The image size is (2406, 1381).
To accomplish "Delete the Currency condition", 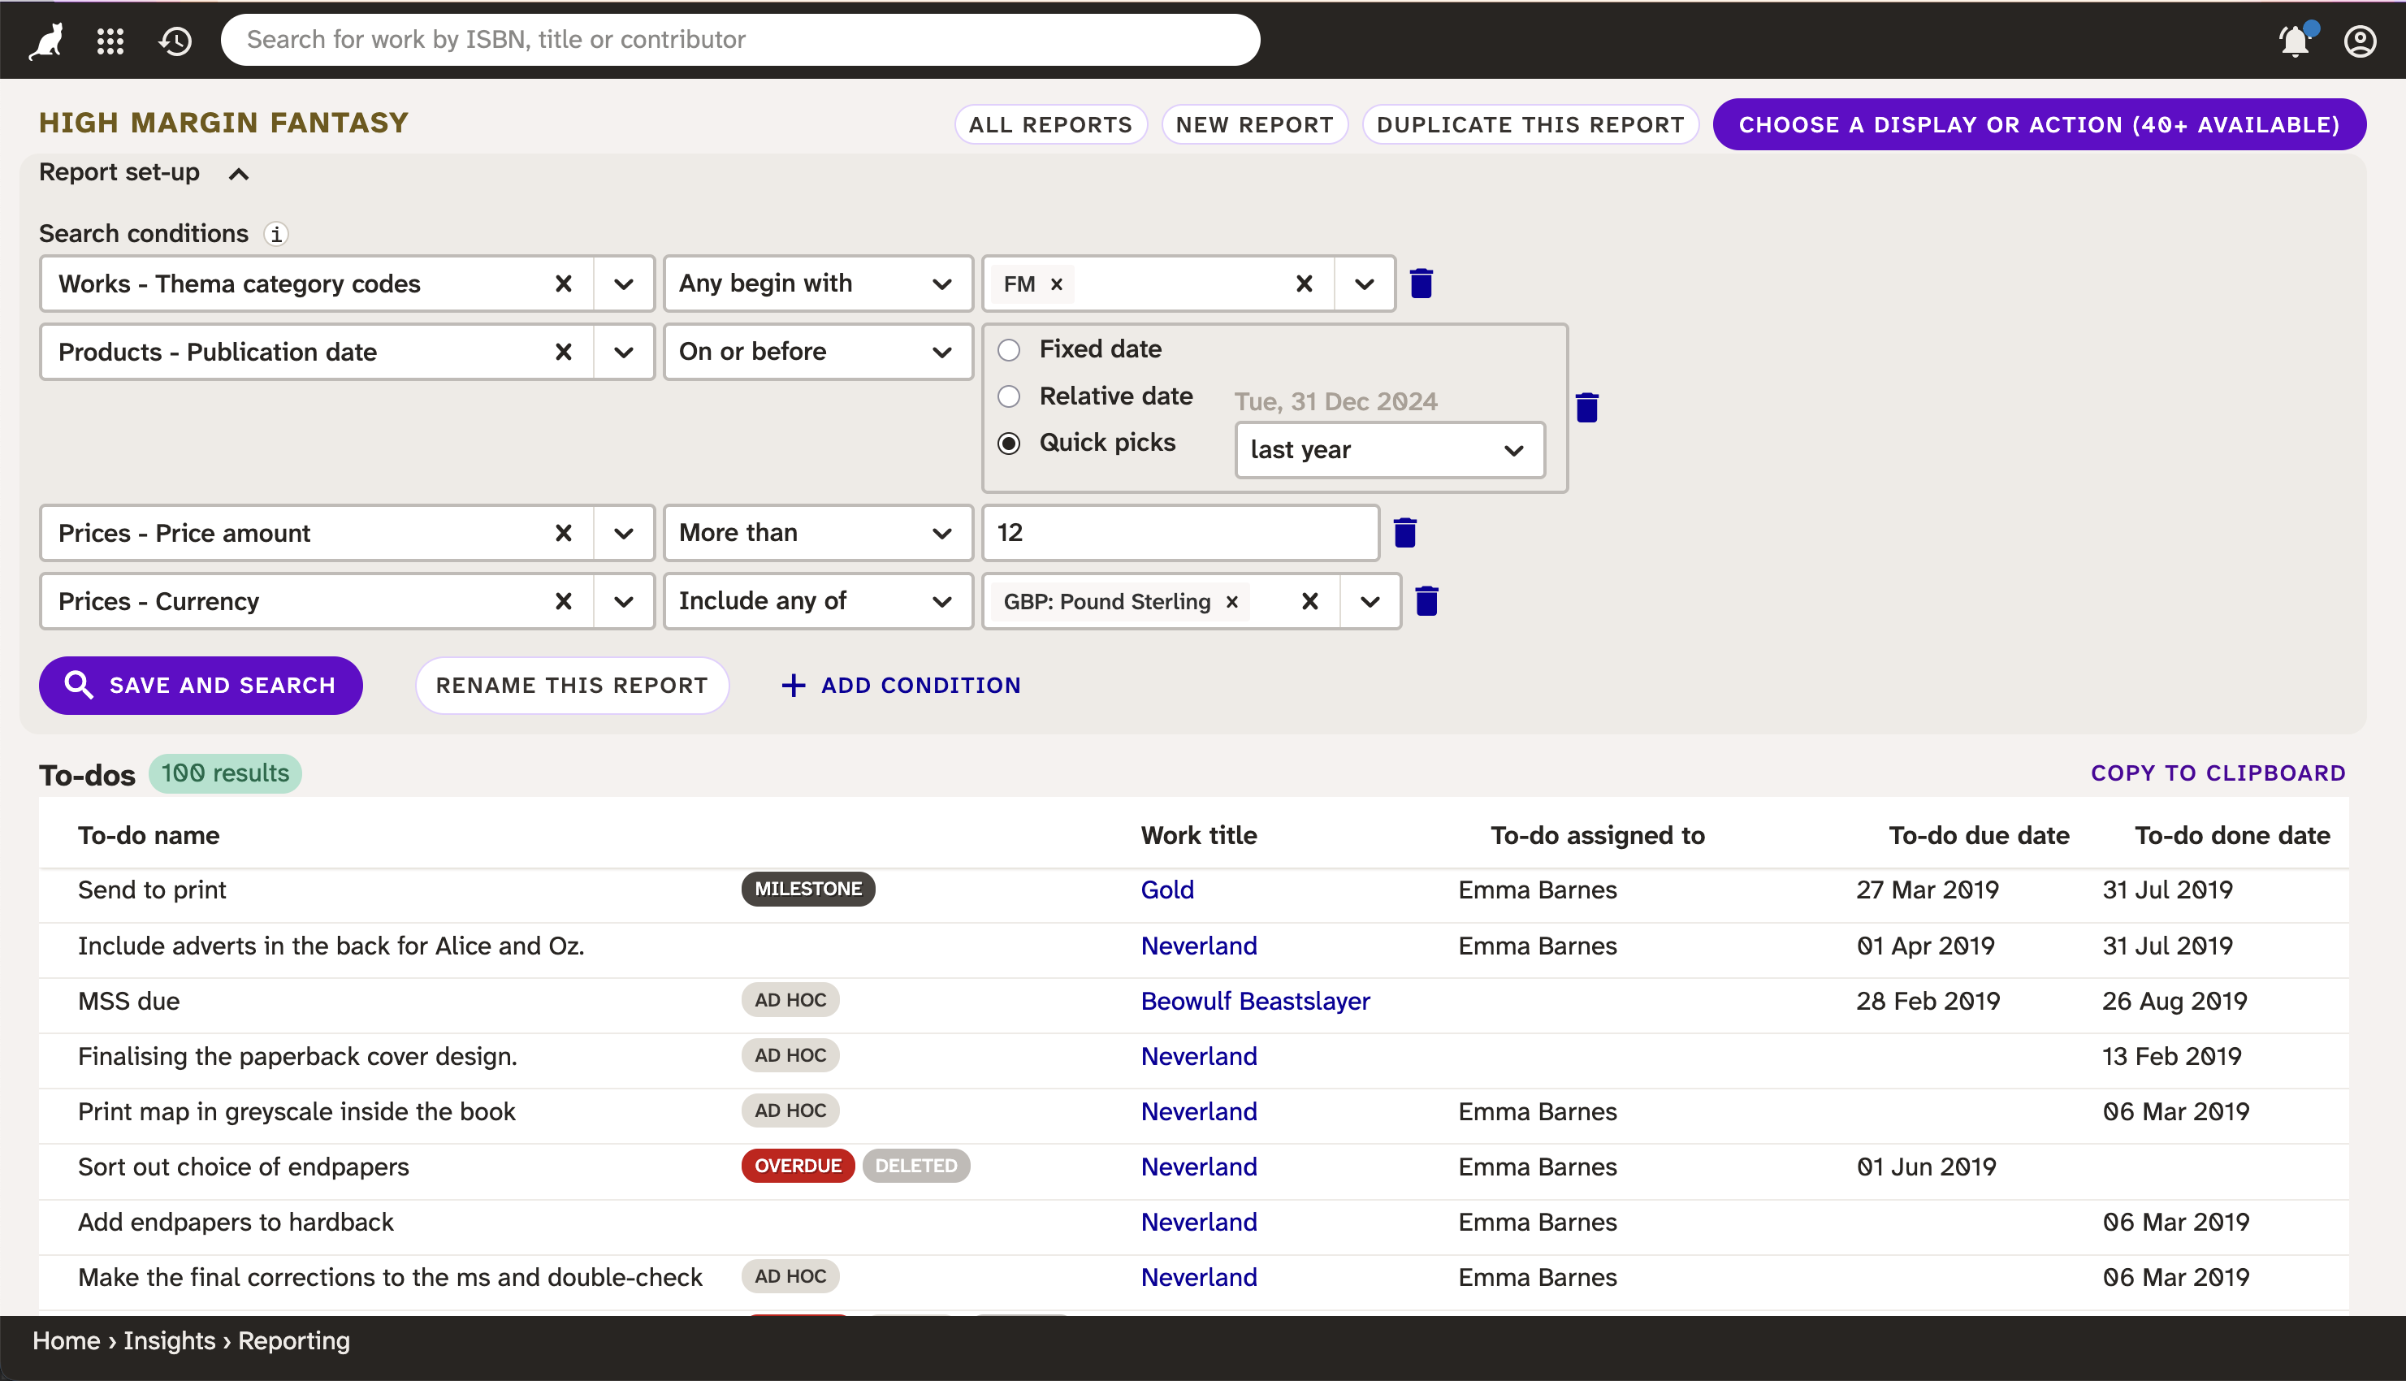I will [x=1426, y=601].
